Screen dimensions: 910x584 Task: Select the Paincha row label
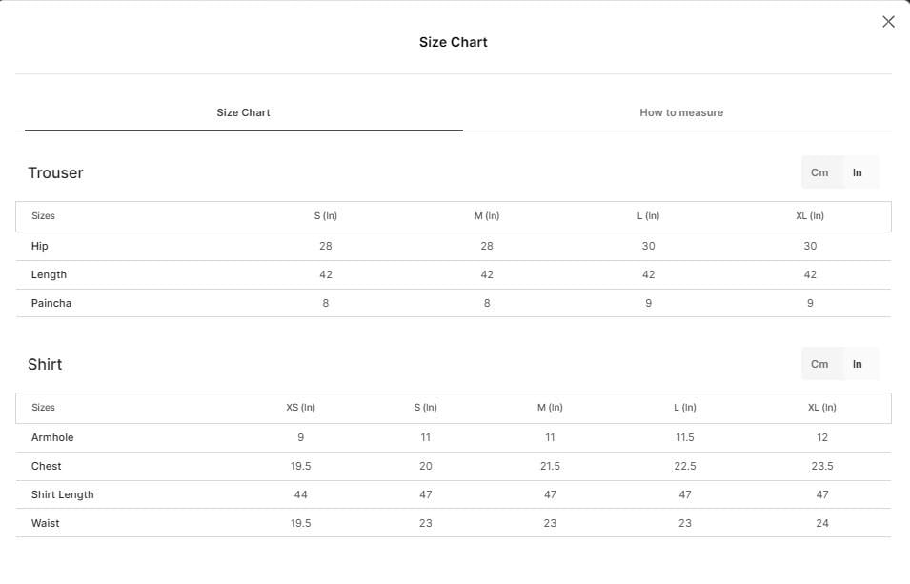(x=51, y=303)
